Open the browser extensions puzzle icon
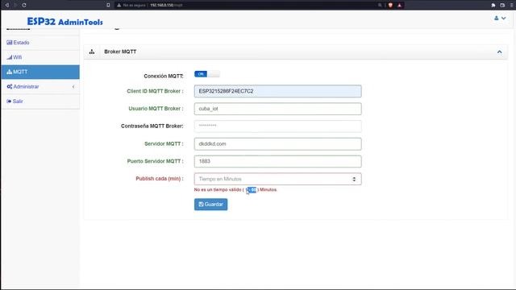This screenshot has width=516, height=290. point(493,5)
